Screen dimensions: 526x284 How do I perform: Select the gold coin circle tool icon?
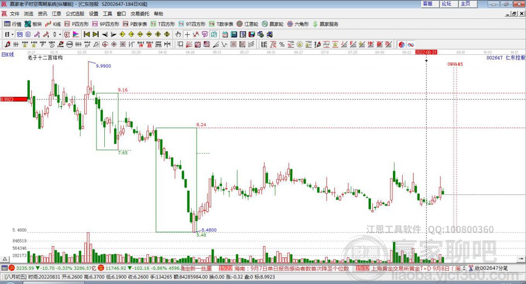(299, 45)
